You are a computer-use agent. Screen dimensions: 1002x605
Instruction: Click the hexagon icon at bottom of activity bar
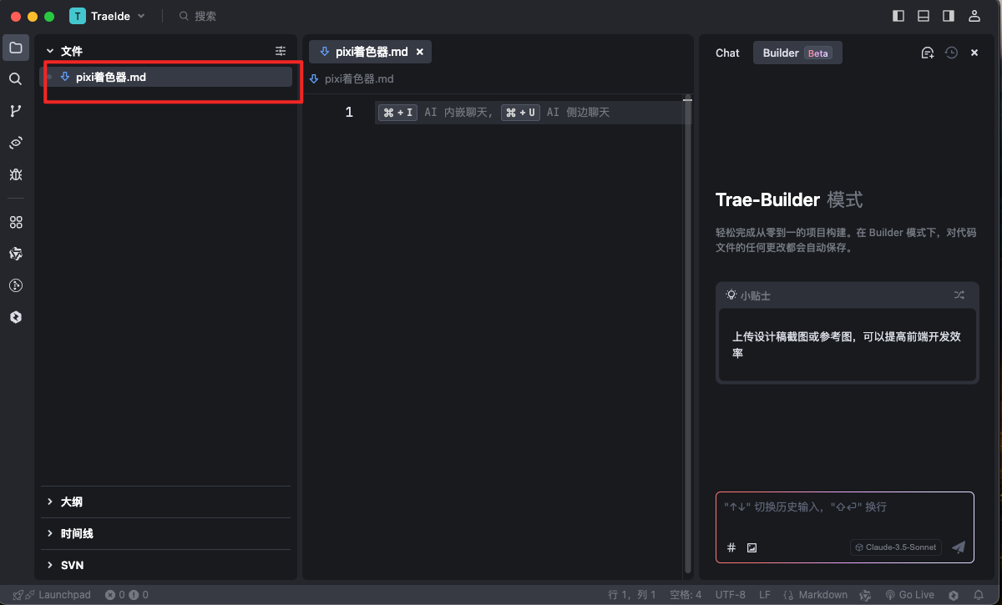(x=16, y=317)
